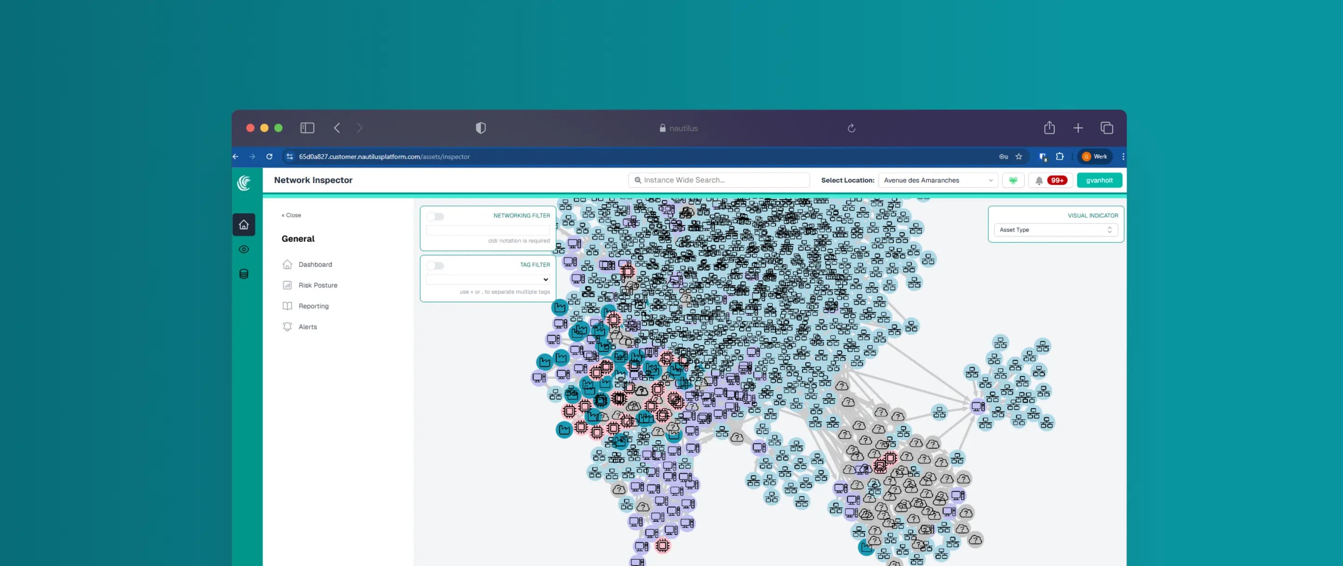This screenshot has height=566, width=1343.
Task: Open the Select Location dropdown
Action: pos(937,180)
